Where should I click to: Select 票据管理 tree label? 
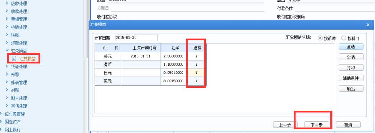tap(19, 19)
